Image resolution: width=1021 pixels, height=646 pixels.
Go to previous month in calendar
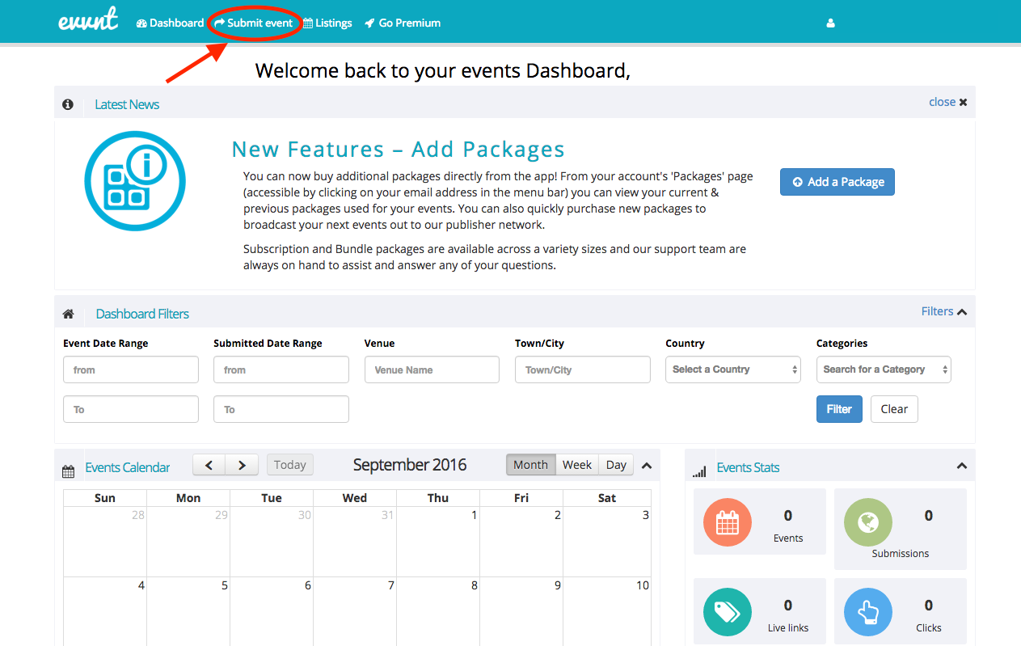[x=209, y=465]
